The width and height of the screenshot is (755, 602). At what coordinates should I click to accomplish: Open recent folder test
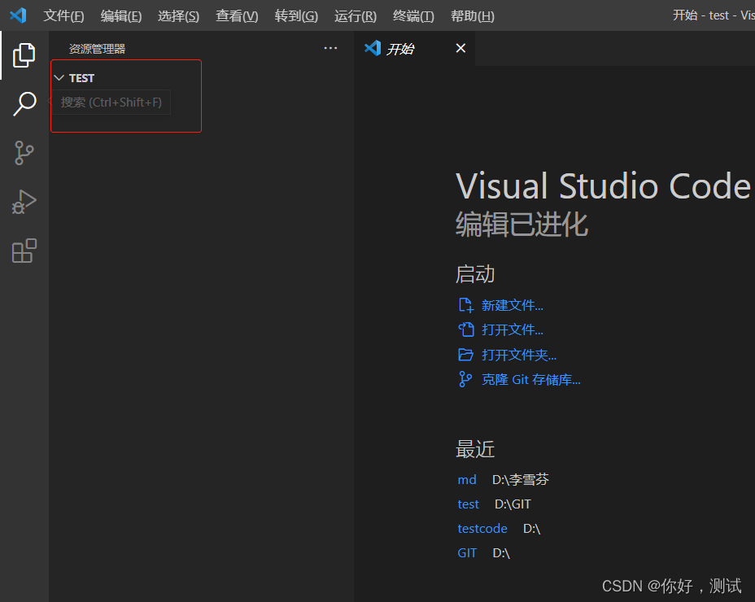point(468,504)
